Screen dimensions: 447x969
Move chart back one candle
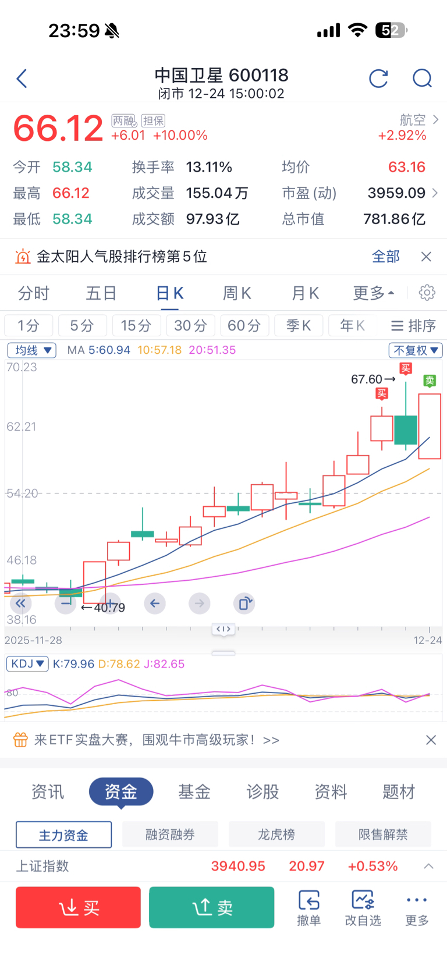tap(154, 604)
